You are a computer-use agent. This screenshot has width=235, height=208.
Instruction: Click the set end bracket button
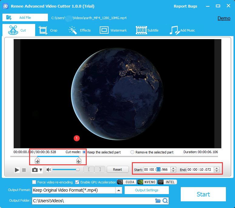click(x=100, y=169)
